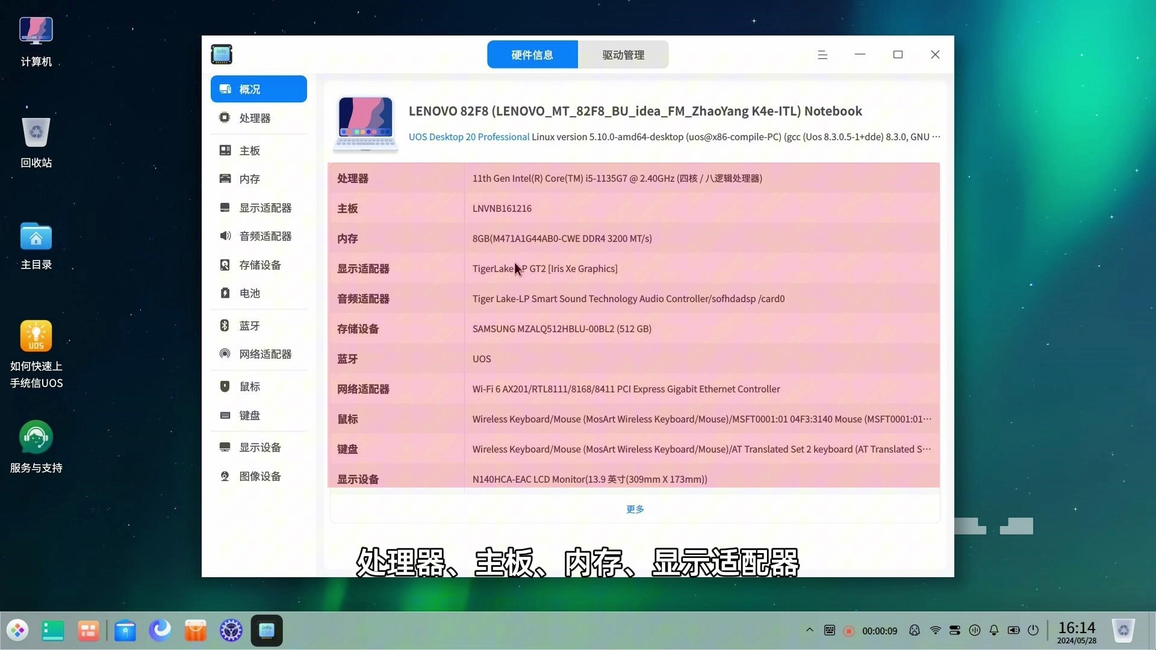This screenshot has height=650, width=1156.
Task: Open 计算机 desktop icon
Action: point(36,41)
